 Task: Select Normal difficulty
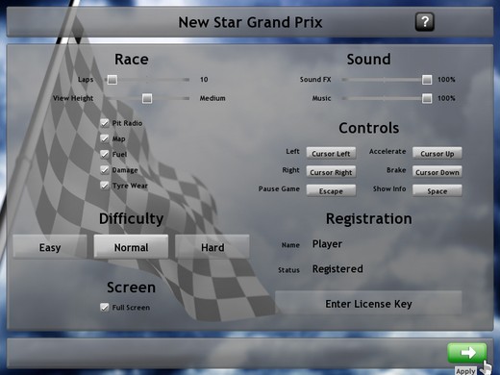[131, 247]
